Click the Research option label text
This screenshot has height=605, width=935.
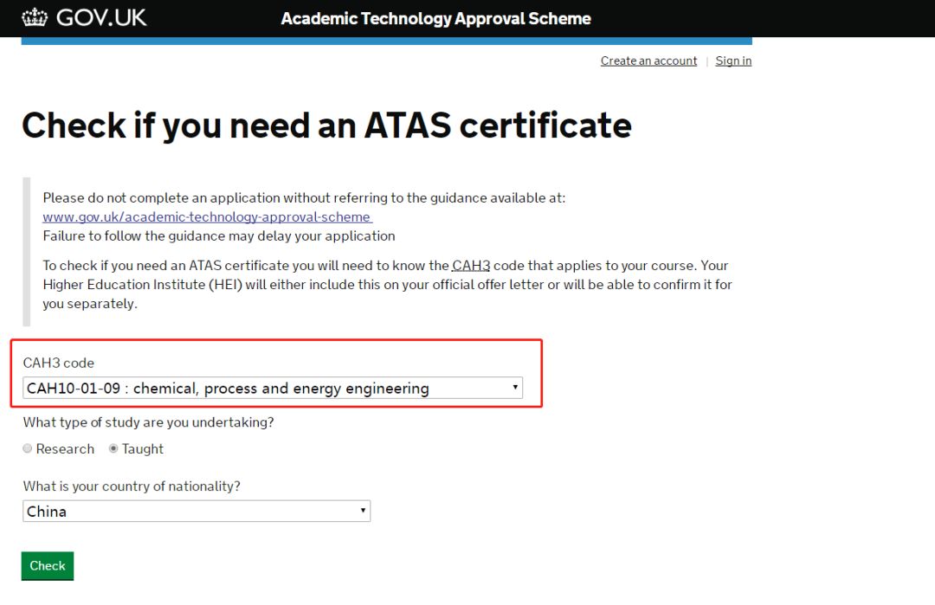point(65,449)
